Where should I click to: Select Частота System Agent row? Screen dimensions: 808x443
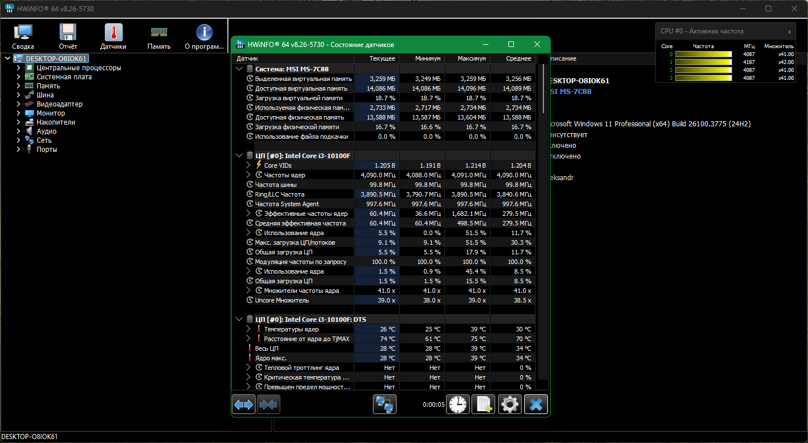point(384,204)
